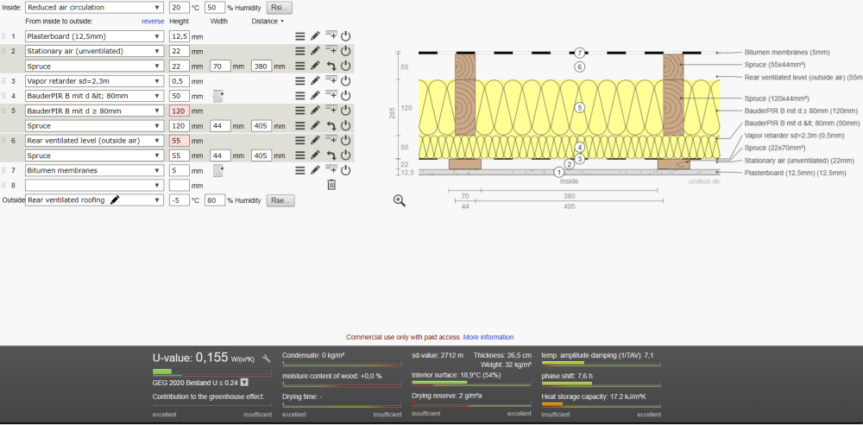Focus layer 2 Spruce width field showing 70
The height and width of the screenshot is (425, 863).
[220, 67]
